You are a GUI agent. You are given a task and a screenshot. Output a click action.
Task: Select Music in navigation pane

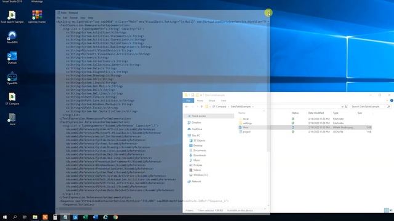(196, 160)
